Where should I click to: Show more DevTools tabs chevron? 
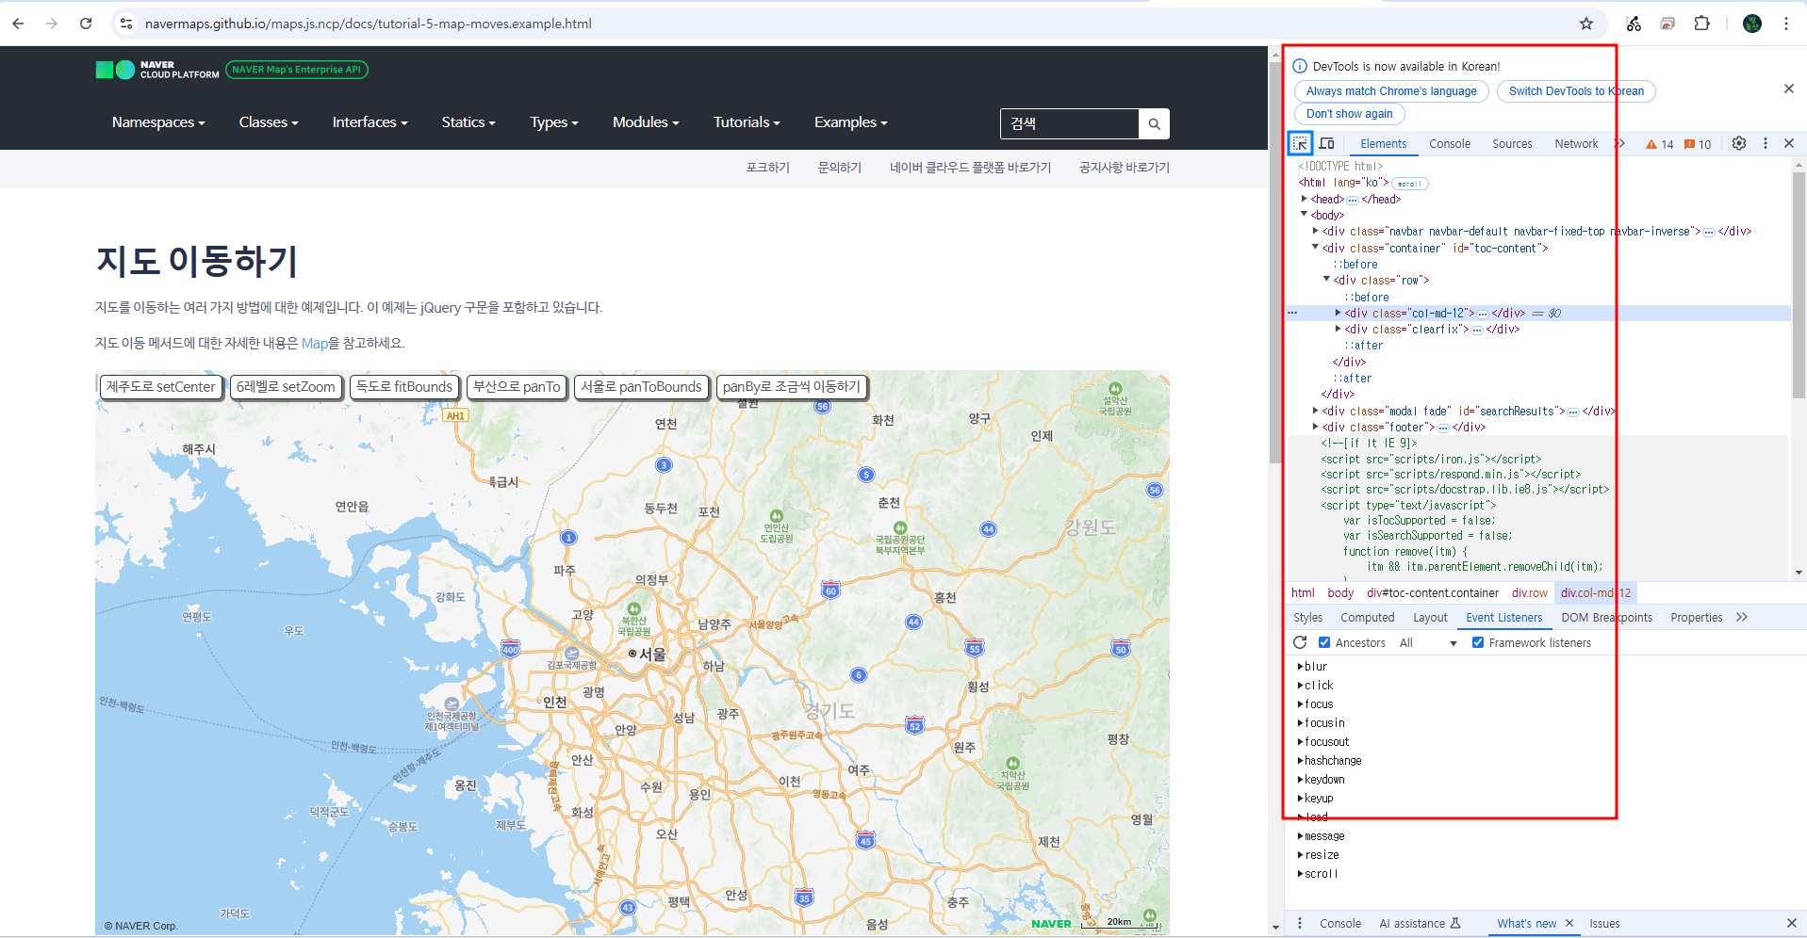(x=1619, y=143)
